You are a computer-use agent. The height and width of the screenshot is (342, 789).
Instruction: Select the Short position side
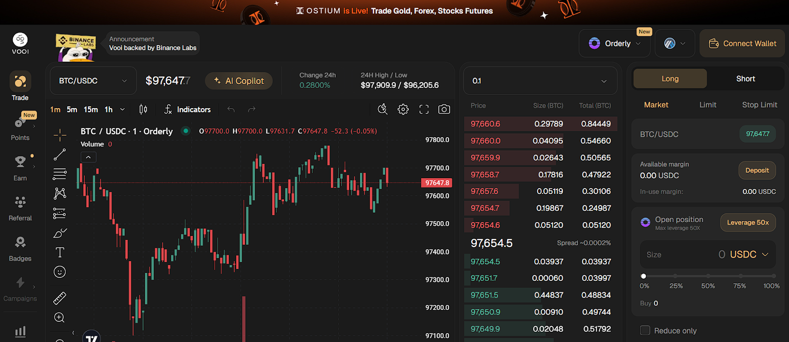point(746,78)
